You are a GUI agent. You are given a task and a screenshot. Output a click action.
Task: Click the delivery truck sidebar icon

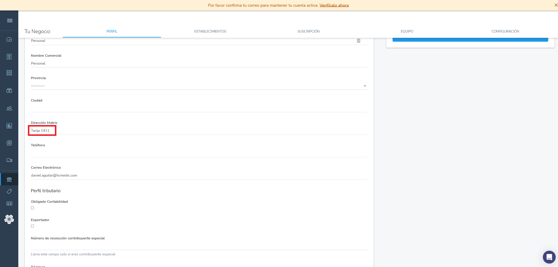click(9, 160)
